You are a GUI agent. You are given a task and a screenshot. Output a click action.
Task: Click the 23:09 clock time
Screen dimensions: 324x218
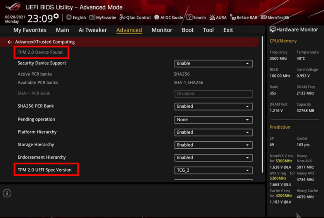coord(40,18)
